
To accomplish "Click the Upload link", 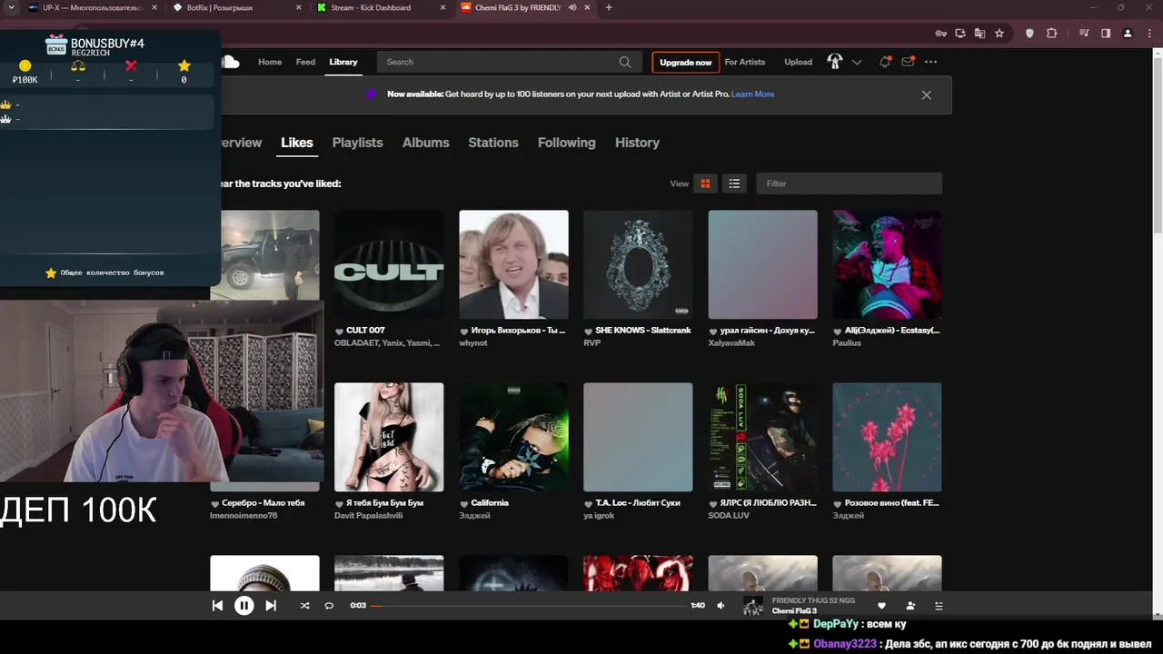I will coord(799,62).
